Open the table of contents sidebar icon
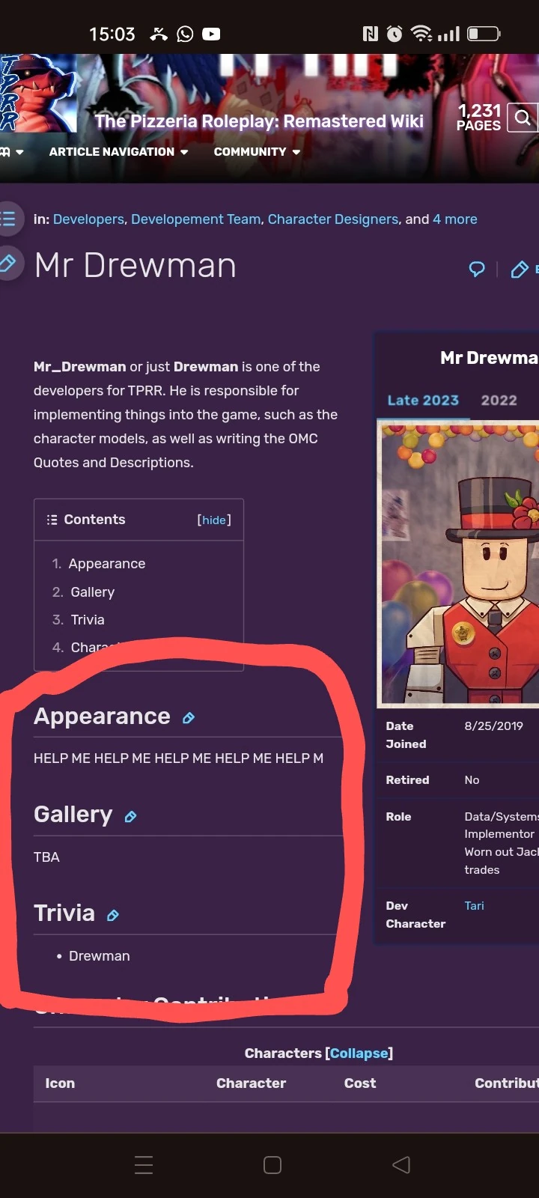Image resolution: width=539 pixels, height=1198 pixels. 9,219
